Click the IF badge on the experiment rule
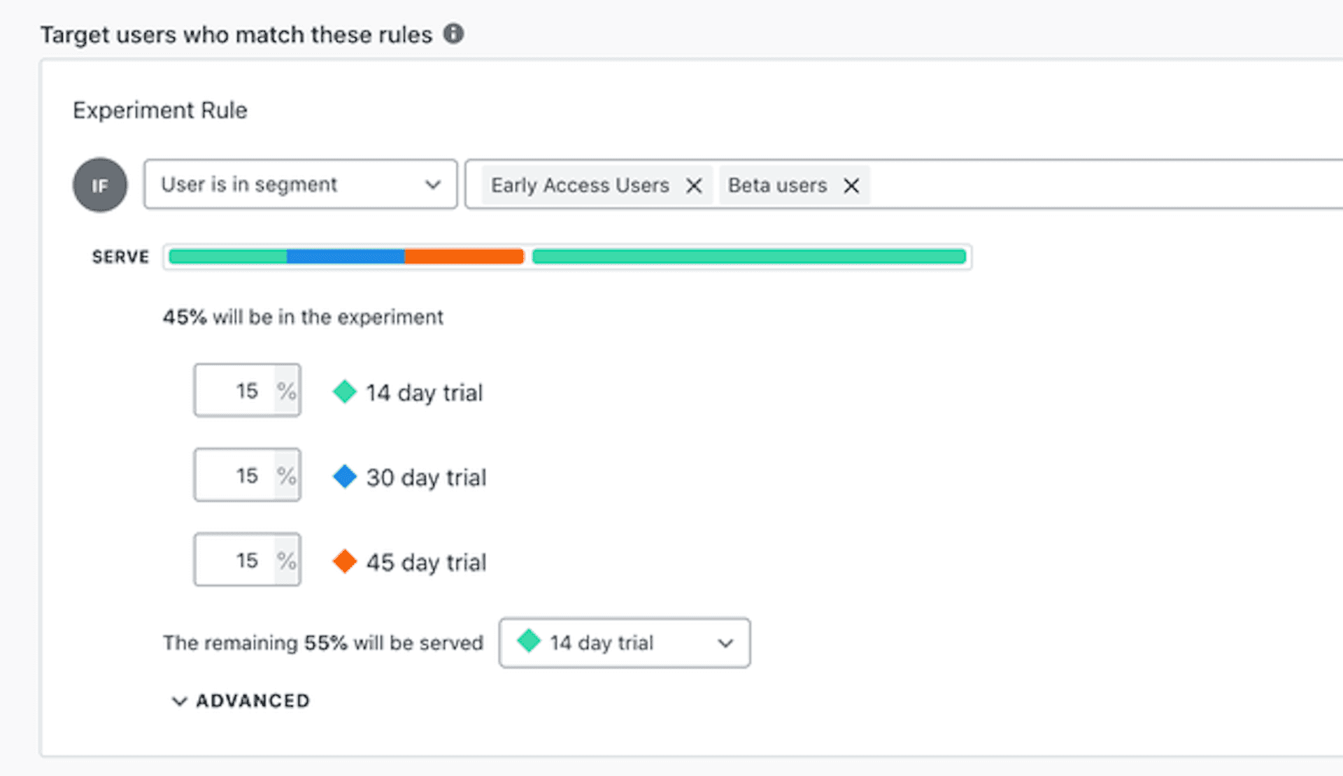1343x776 pixels. 100,185
